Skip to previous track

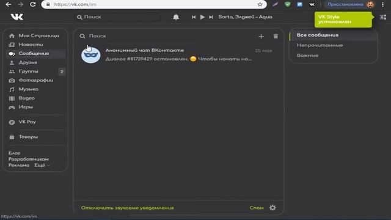click(194, 17)
